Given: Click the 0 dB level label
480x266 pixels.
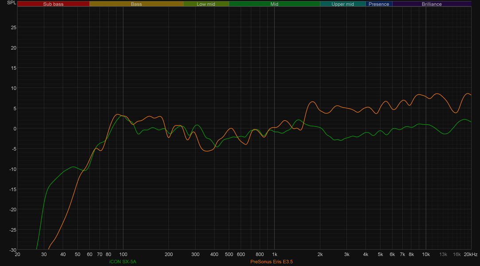Looking at the screenshot, I should click(15, 129).
